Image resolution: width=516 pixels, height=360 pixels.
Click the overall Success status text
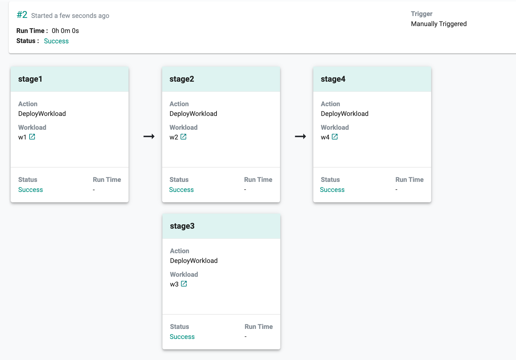56,41
